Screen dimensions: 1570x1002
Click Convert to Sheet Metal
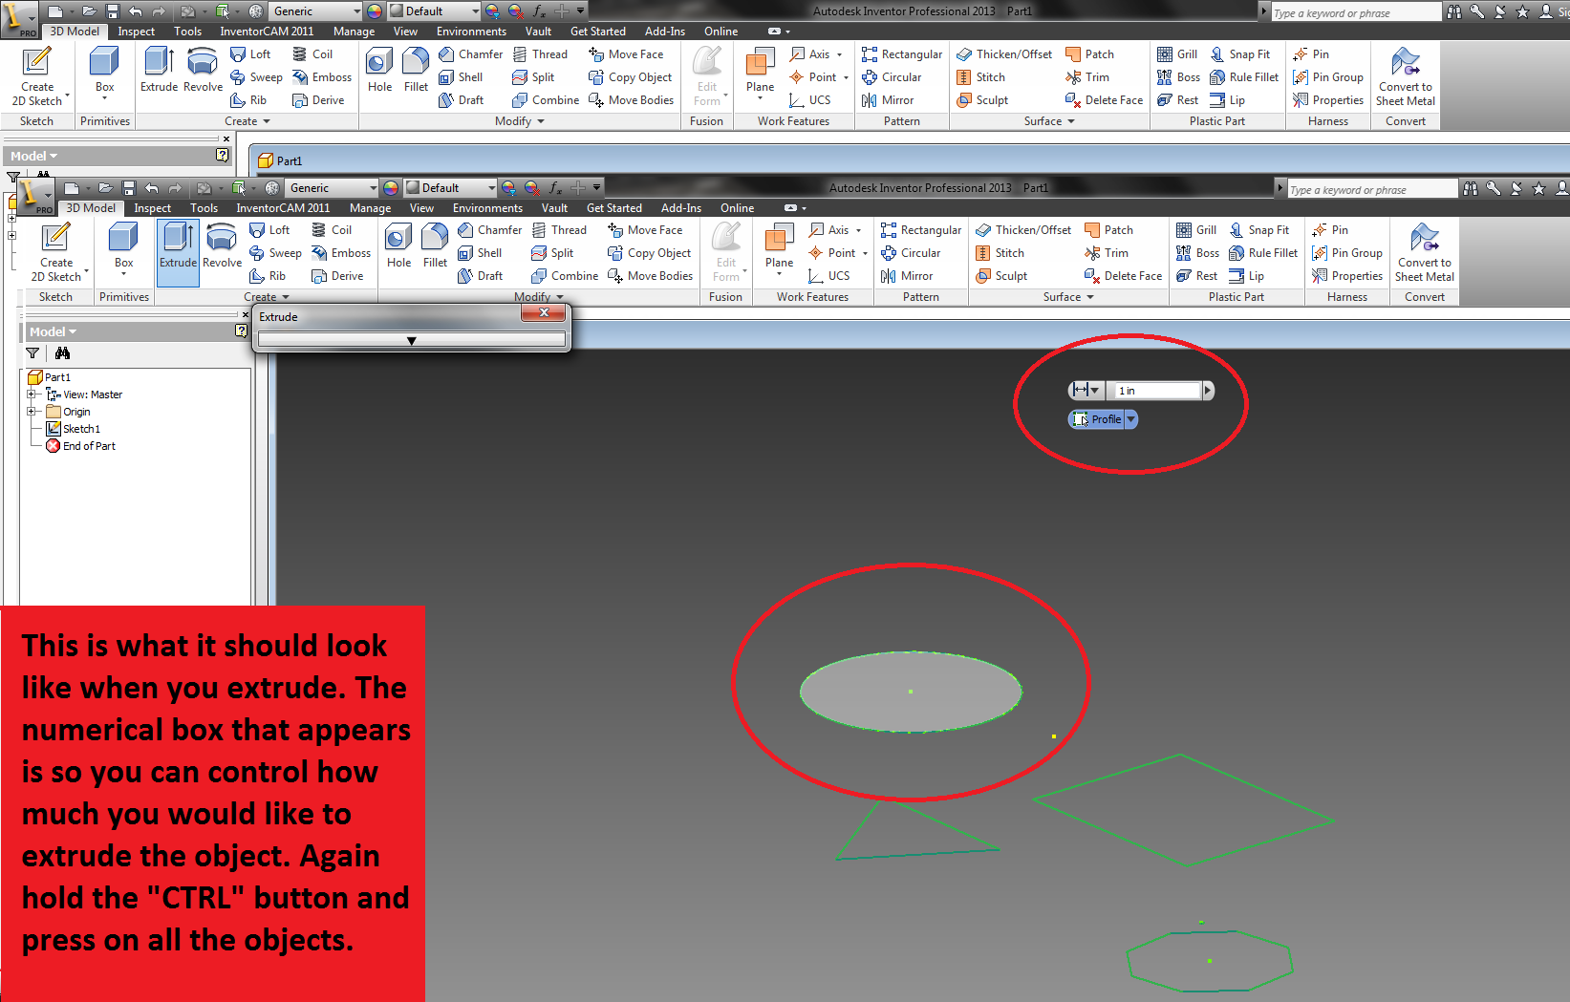pos(1424,252)
